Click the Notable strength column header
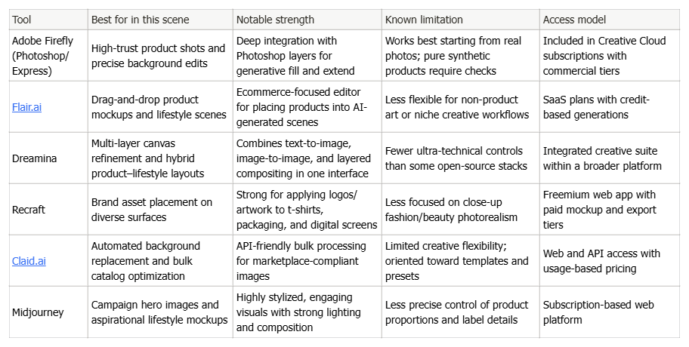This screenshot has width=689, height=347. pyautogui.click(x=307, y=20)
